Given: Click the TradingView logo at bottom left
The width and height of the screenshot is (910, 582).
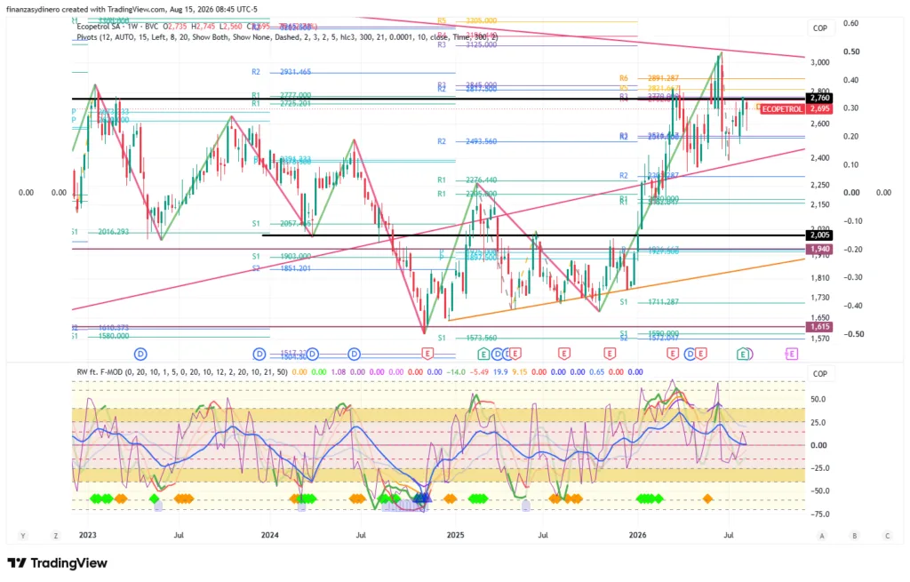Looking at the screenshot, I should 58,562.
